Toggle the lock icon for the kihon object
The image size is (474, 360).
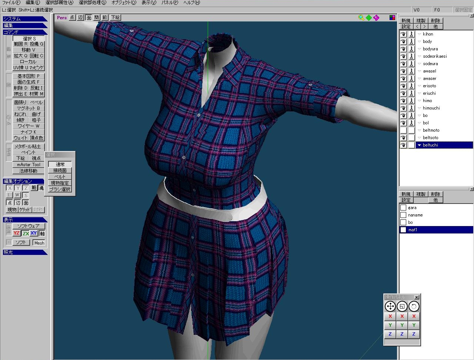pyautogui.click(x=411, y=34)
